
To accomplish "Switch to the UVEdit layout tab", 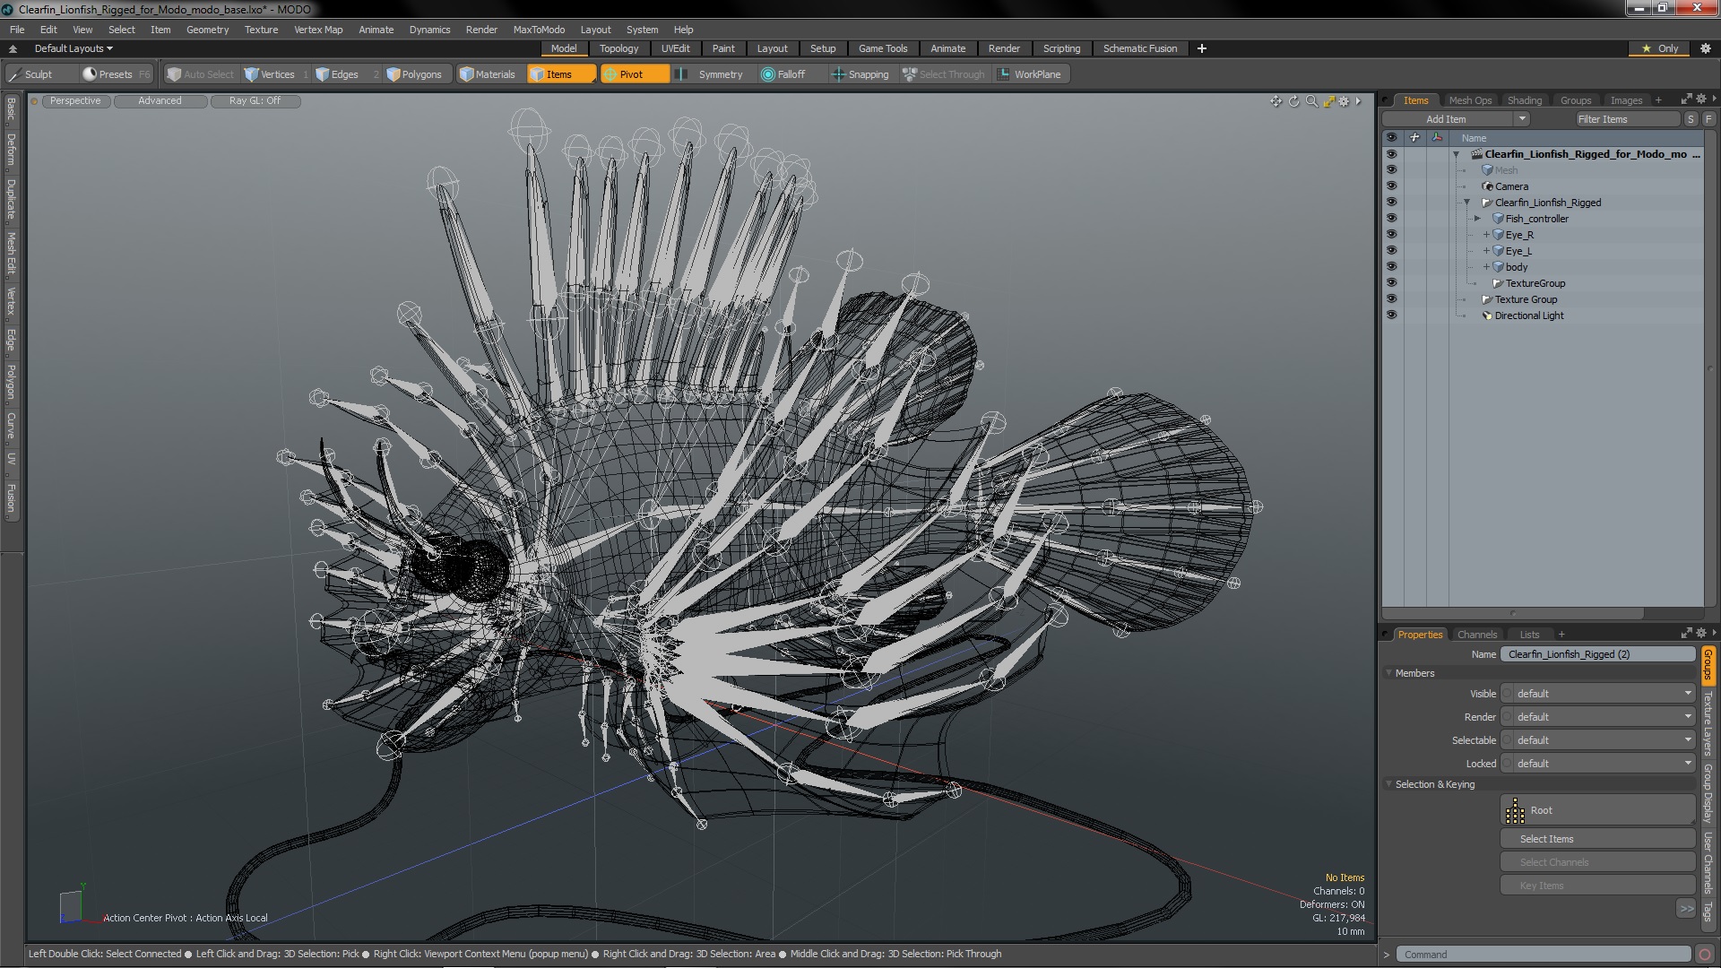I will click(675, 48).
